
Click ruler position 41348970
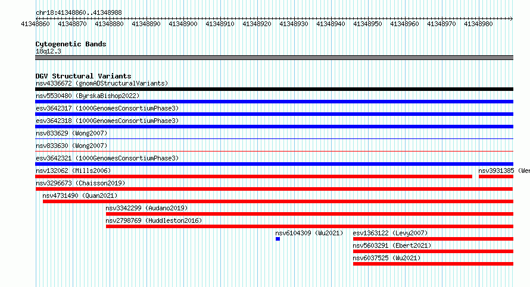(x=441, y=24)
